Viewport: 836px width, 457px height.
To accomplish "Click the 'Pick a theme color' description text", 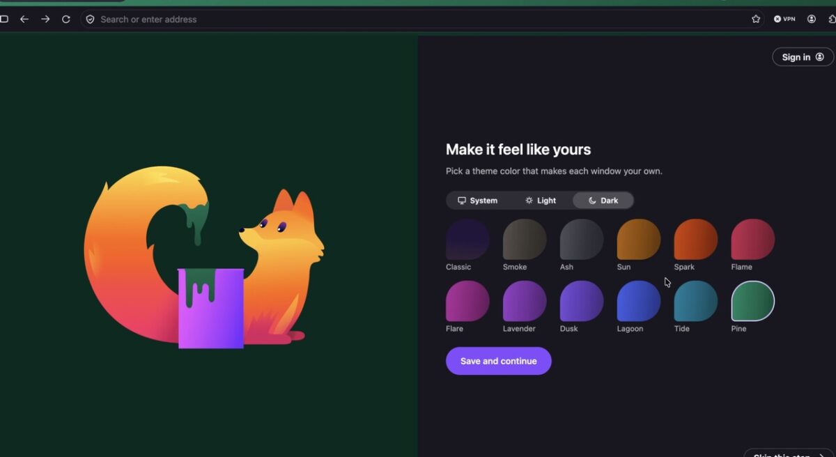I will tap(554, 171).
